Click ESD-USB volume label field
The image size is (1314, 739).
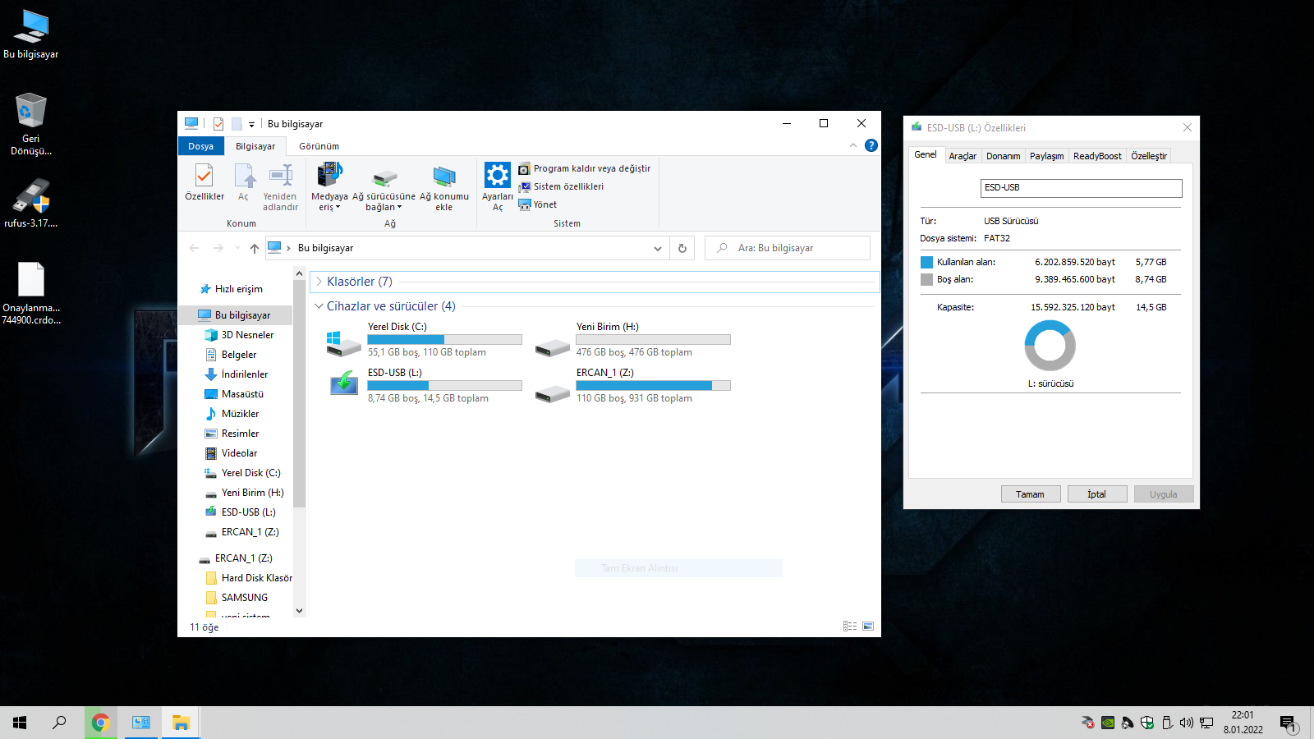[x=1081, y=188]
